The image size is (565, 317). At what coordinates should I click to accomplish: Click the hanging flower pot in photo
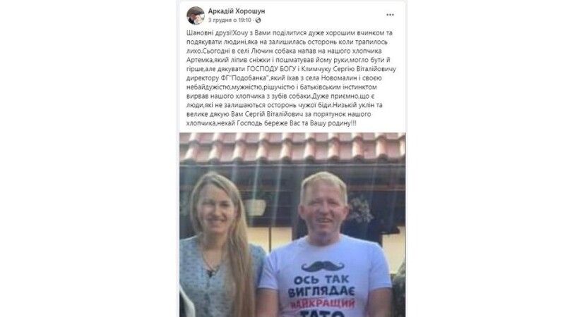click(256, 207)
